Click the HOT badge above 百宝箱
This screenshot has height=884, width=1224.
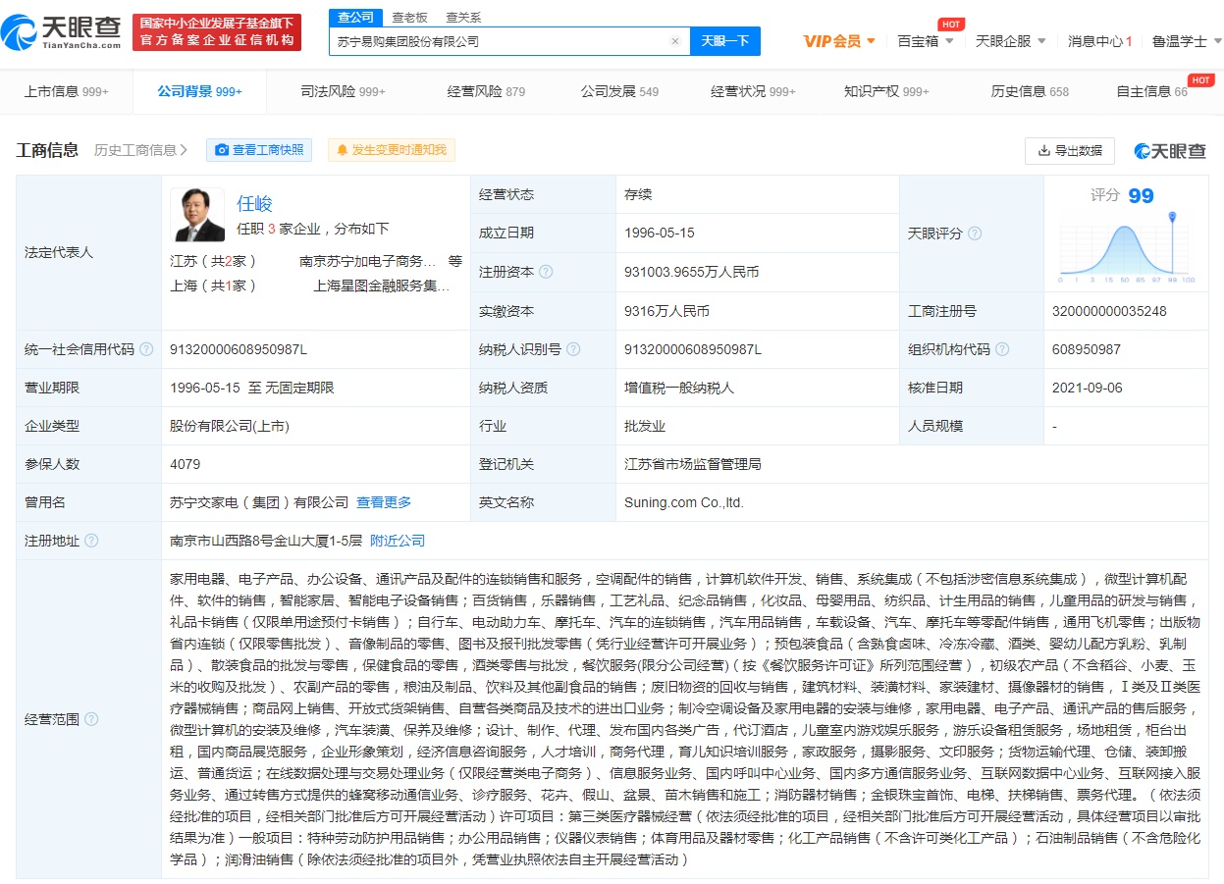(950, 24)
